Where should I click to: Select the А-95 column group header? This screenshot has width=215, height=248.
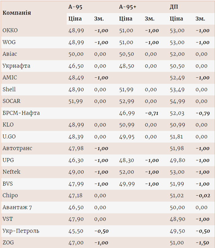coord(75,7)
